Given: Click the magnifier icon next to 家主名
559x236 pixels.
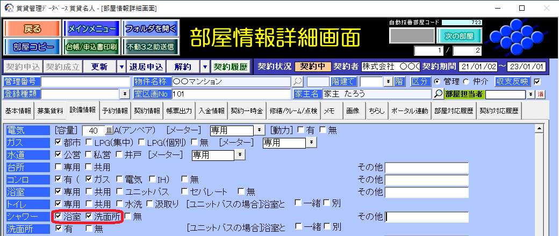Looking at the screenshot, I should 439,94.
